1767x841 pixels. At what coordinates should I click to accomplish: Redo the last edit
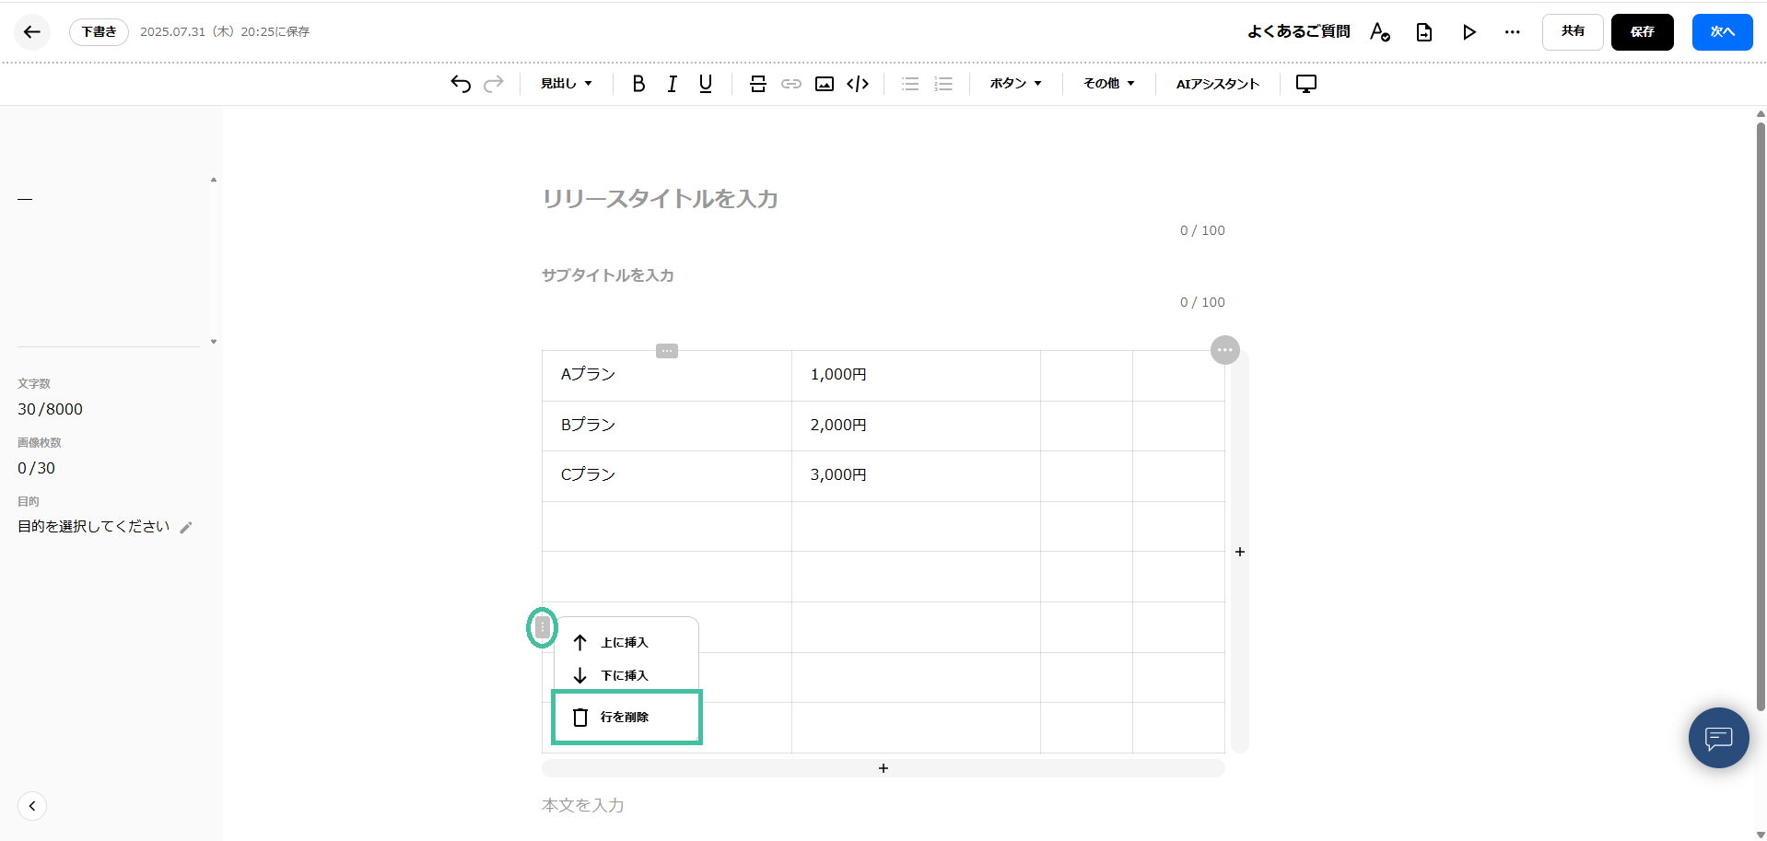[x=494, y=83]
